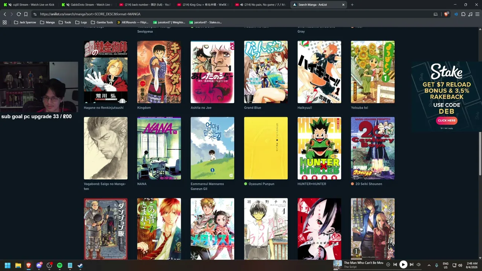Reload the AniList page
The width and height of the screenshot is (482, 271).
[18, 14]
